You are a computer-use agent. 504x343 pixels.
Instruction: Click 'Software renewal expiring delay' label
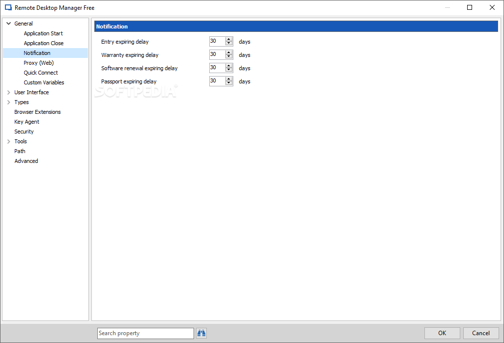click(x=139, y=68)
